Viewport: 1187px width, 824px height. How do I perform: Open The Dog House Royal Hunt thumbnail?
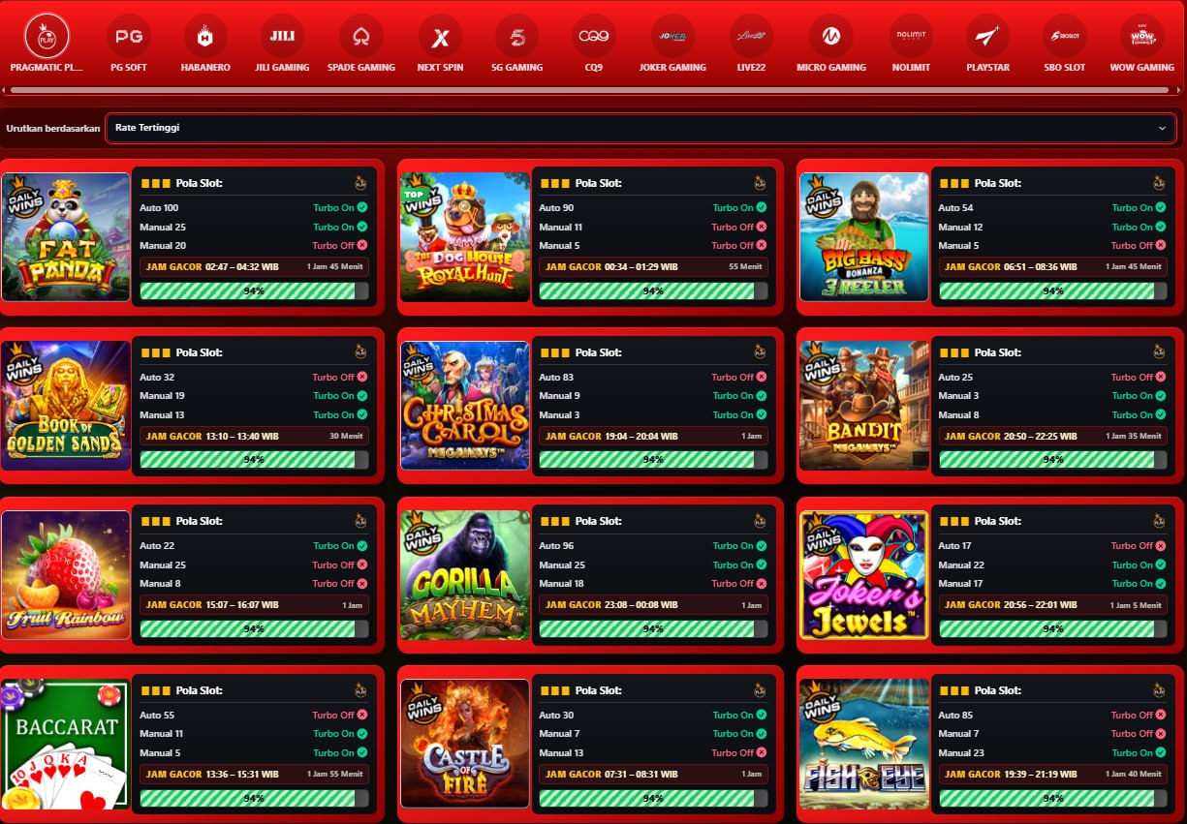465,237
